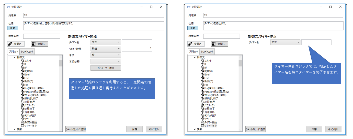Click the 検索条件 input field in the タイマー開始 window

pyautogui.click(x=42, y=36)
